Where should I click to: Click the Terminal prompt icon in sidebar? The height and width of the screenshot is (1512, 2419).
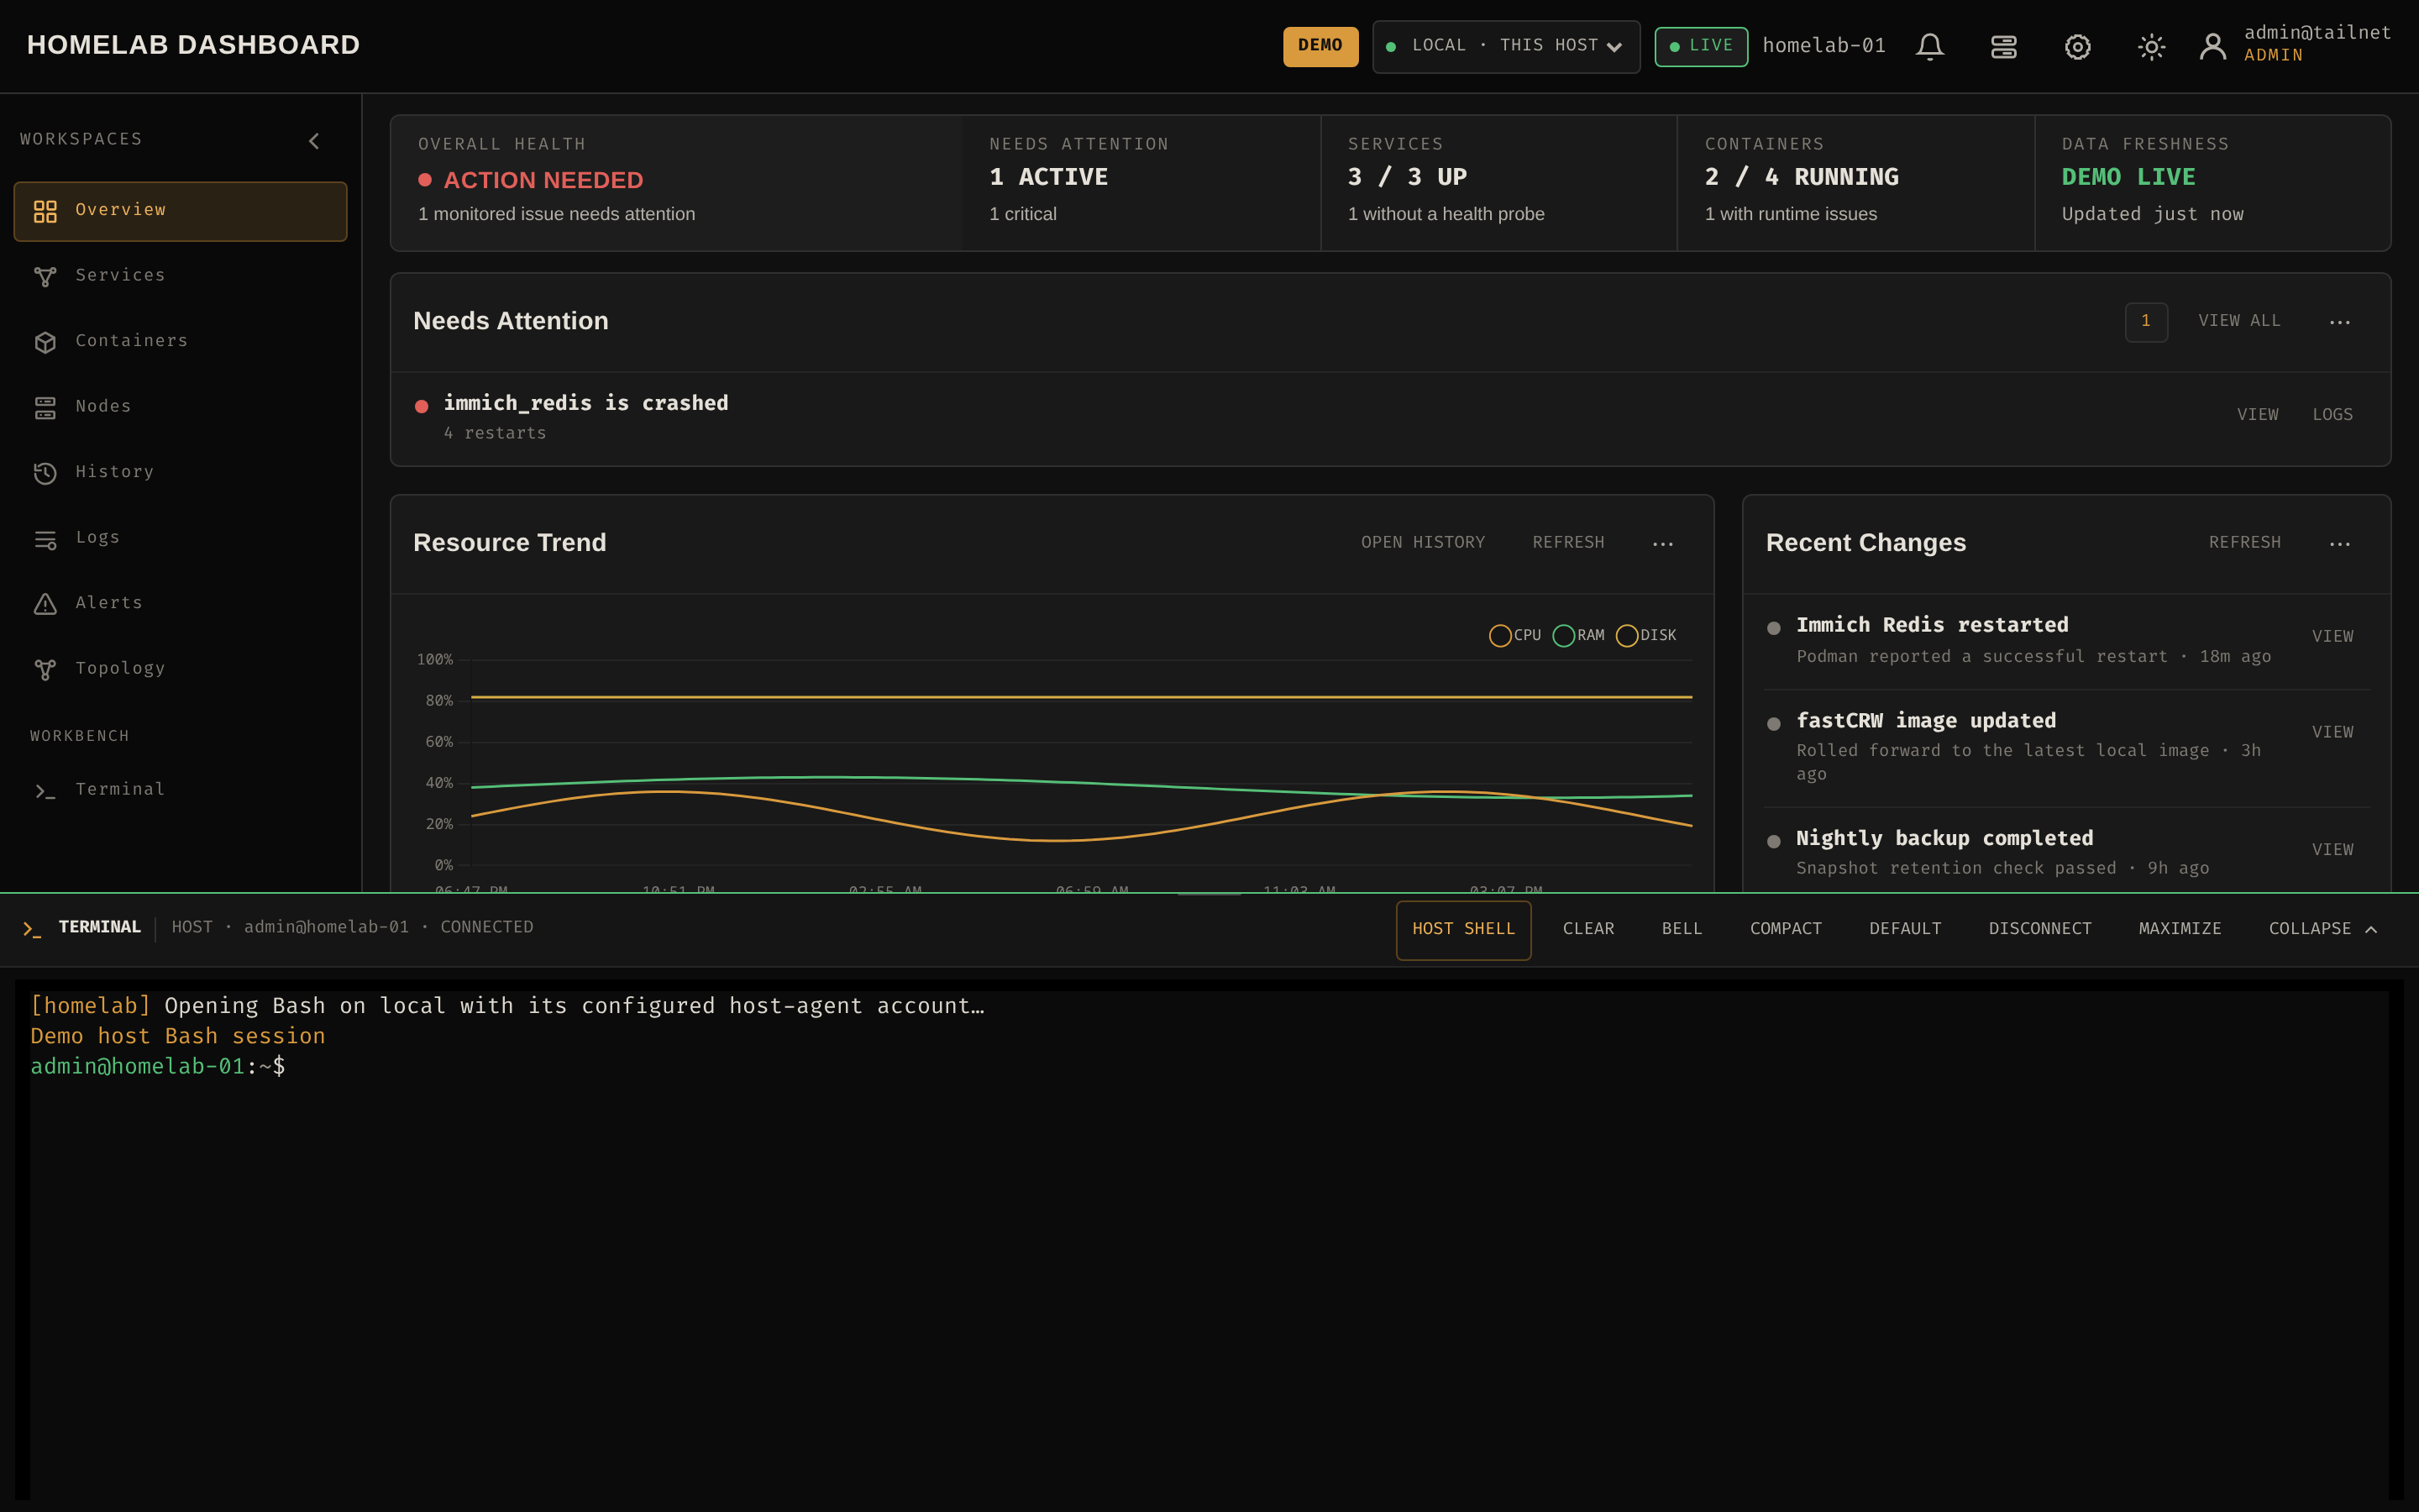45,791
